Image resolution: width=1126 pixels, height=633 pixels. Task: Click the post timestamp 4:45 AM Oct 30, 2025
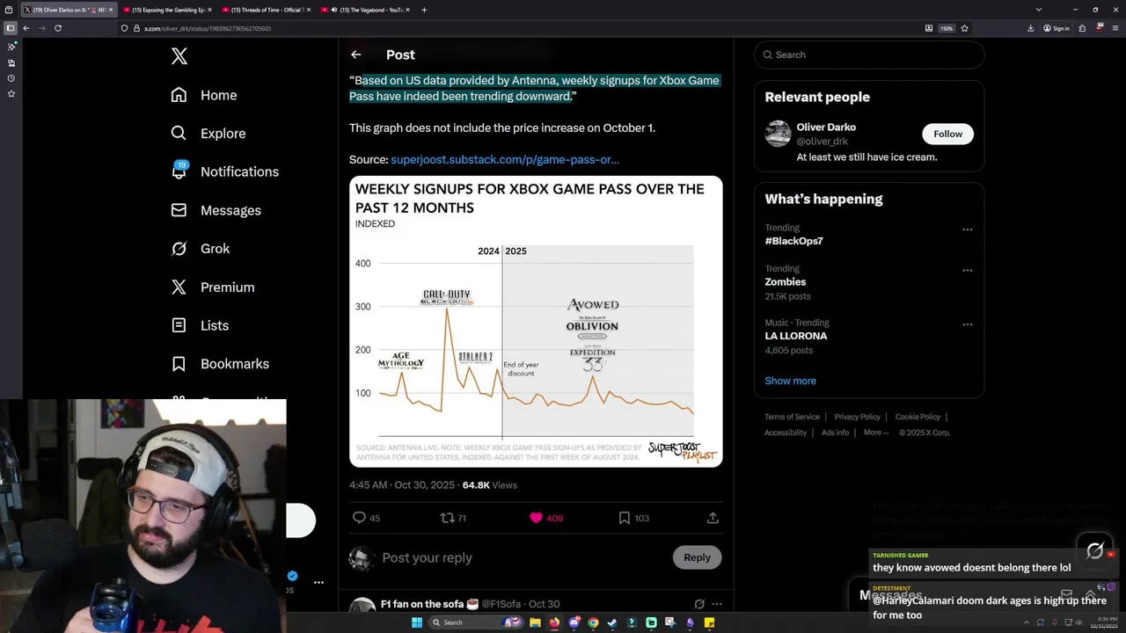402,485
